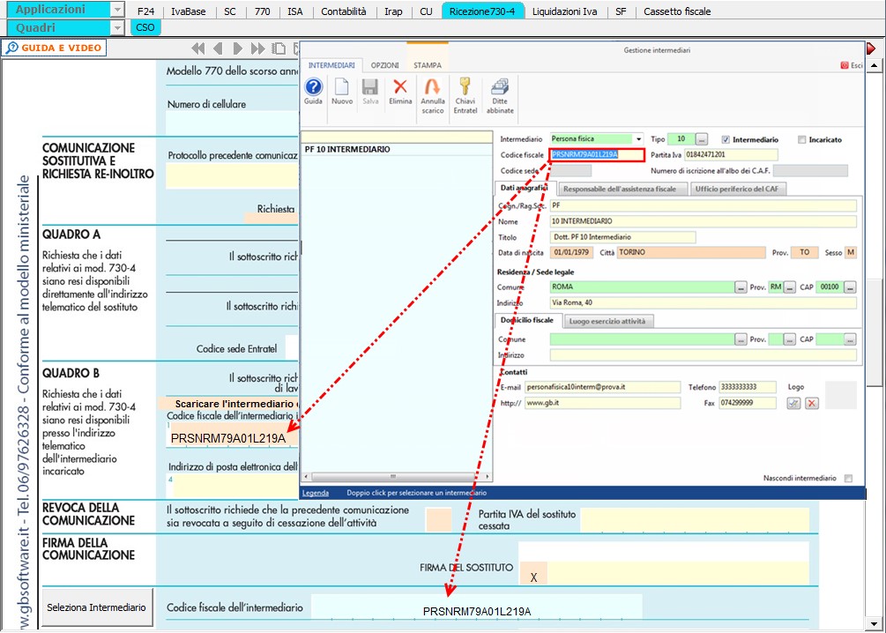Enable the Incaricato checkbox
Screen dimensions: 886x633
click(801, 139)
